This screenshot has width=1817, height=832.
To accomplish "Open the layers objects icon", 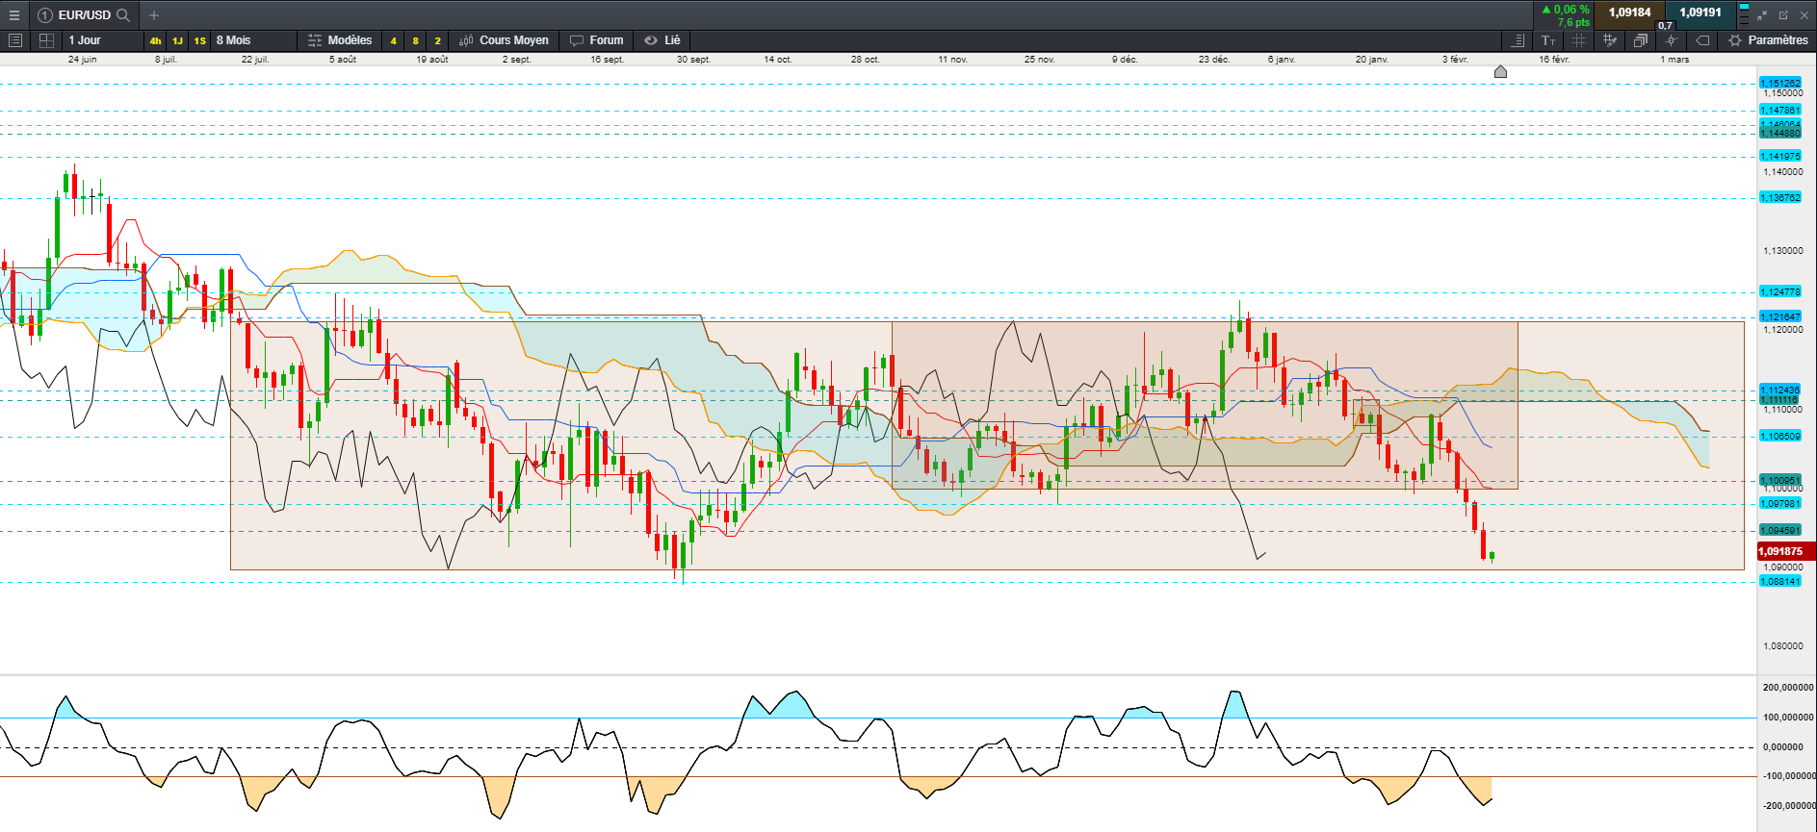I will pos(1640,40).
